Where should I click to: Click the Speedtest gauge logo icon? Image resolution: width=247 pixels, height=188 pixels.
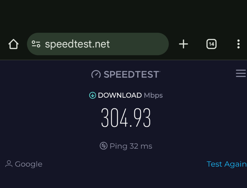[96, 74]
